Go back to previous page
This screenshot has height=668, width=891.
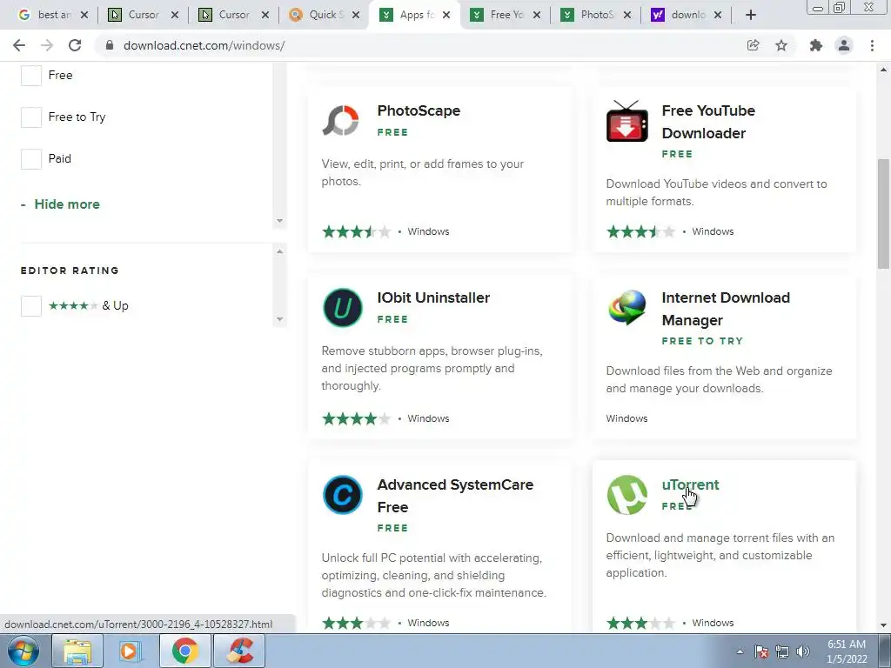pyautogui.click(x=19, y=45)
